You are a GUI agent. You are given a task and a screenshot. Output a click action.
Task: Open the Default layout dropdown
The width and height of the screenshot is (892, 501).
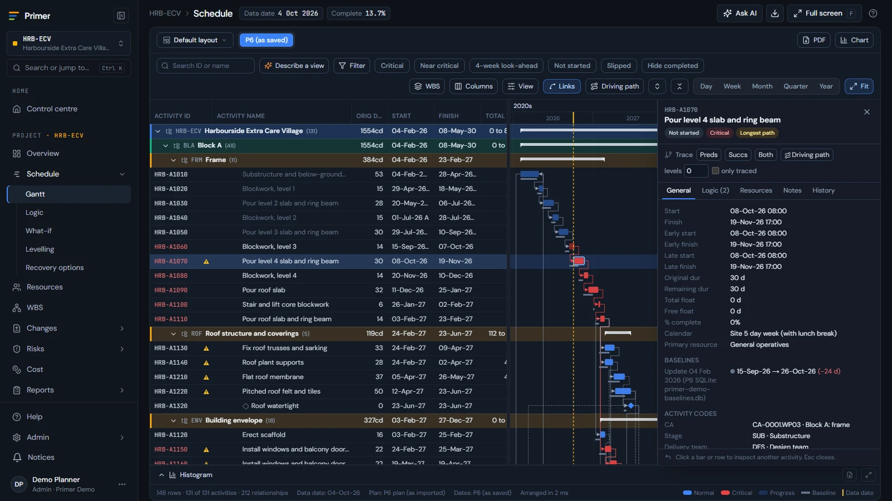coord(195,40)
